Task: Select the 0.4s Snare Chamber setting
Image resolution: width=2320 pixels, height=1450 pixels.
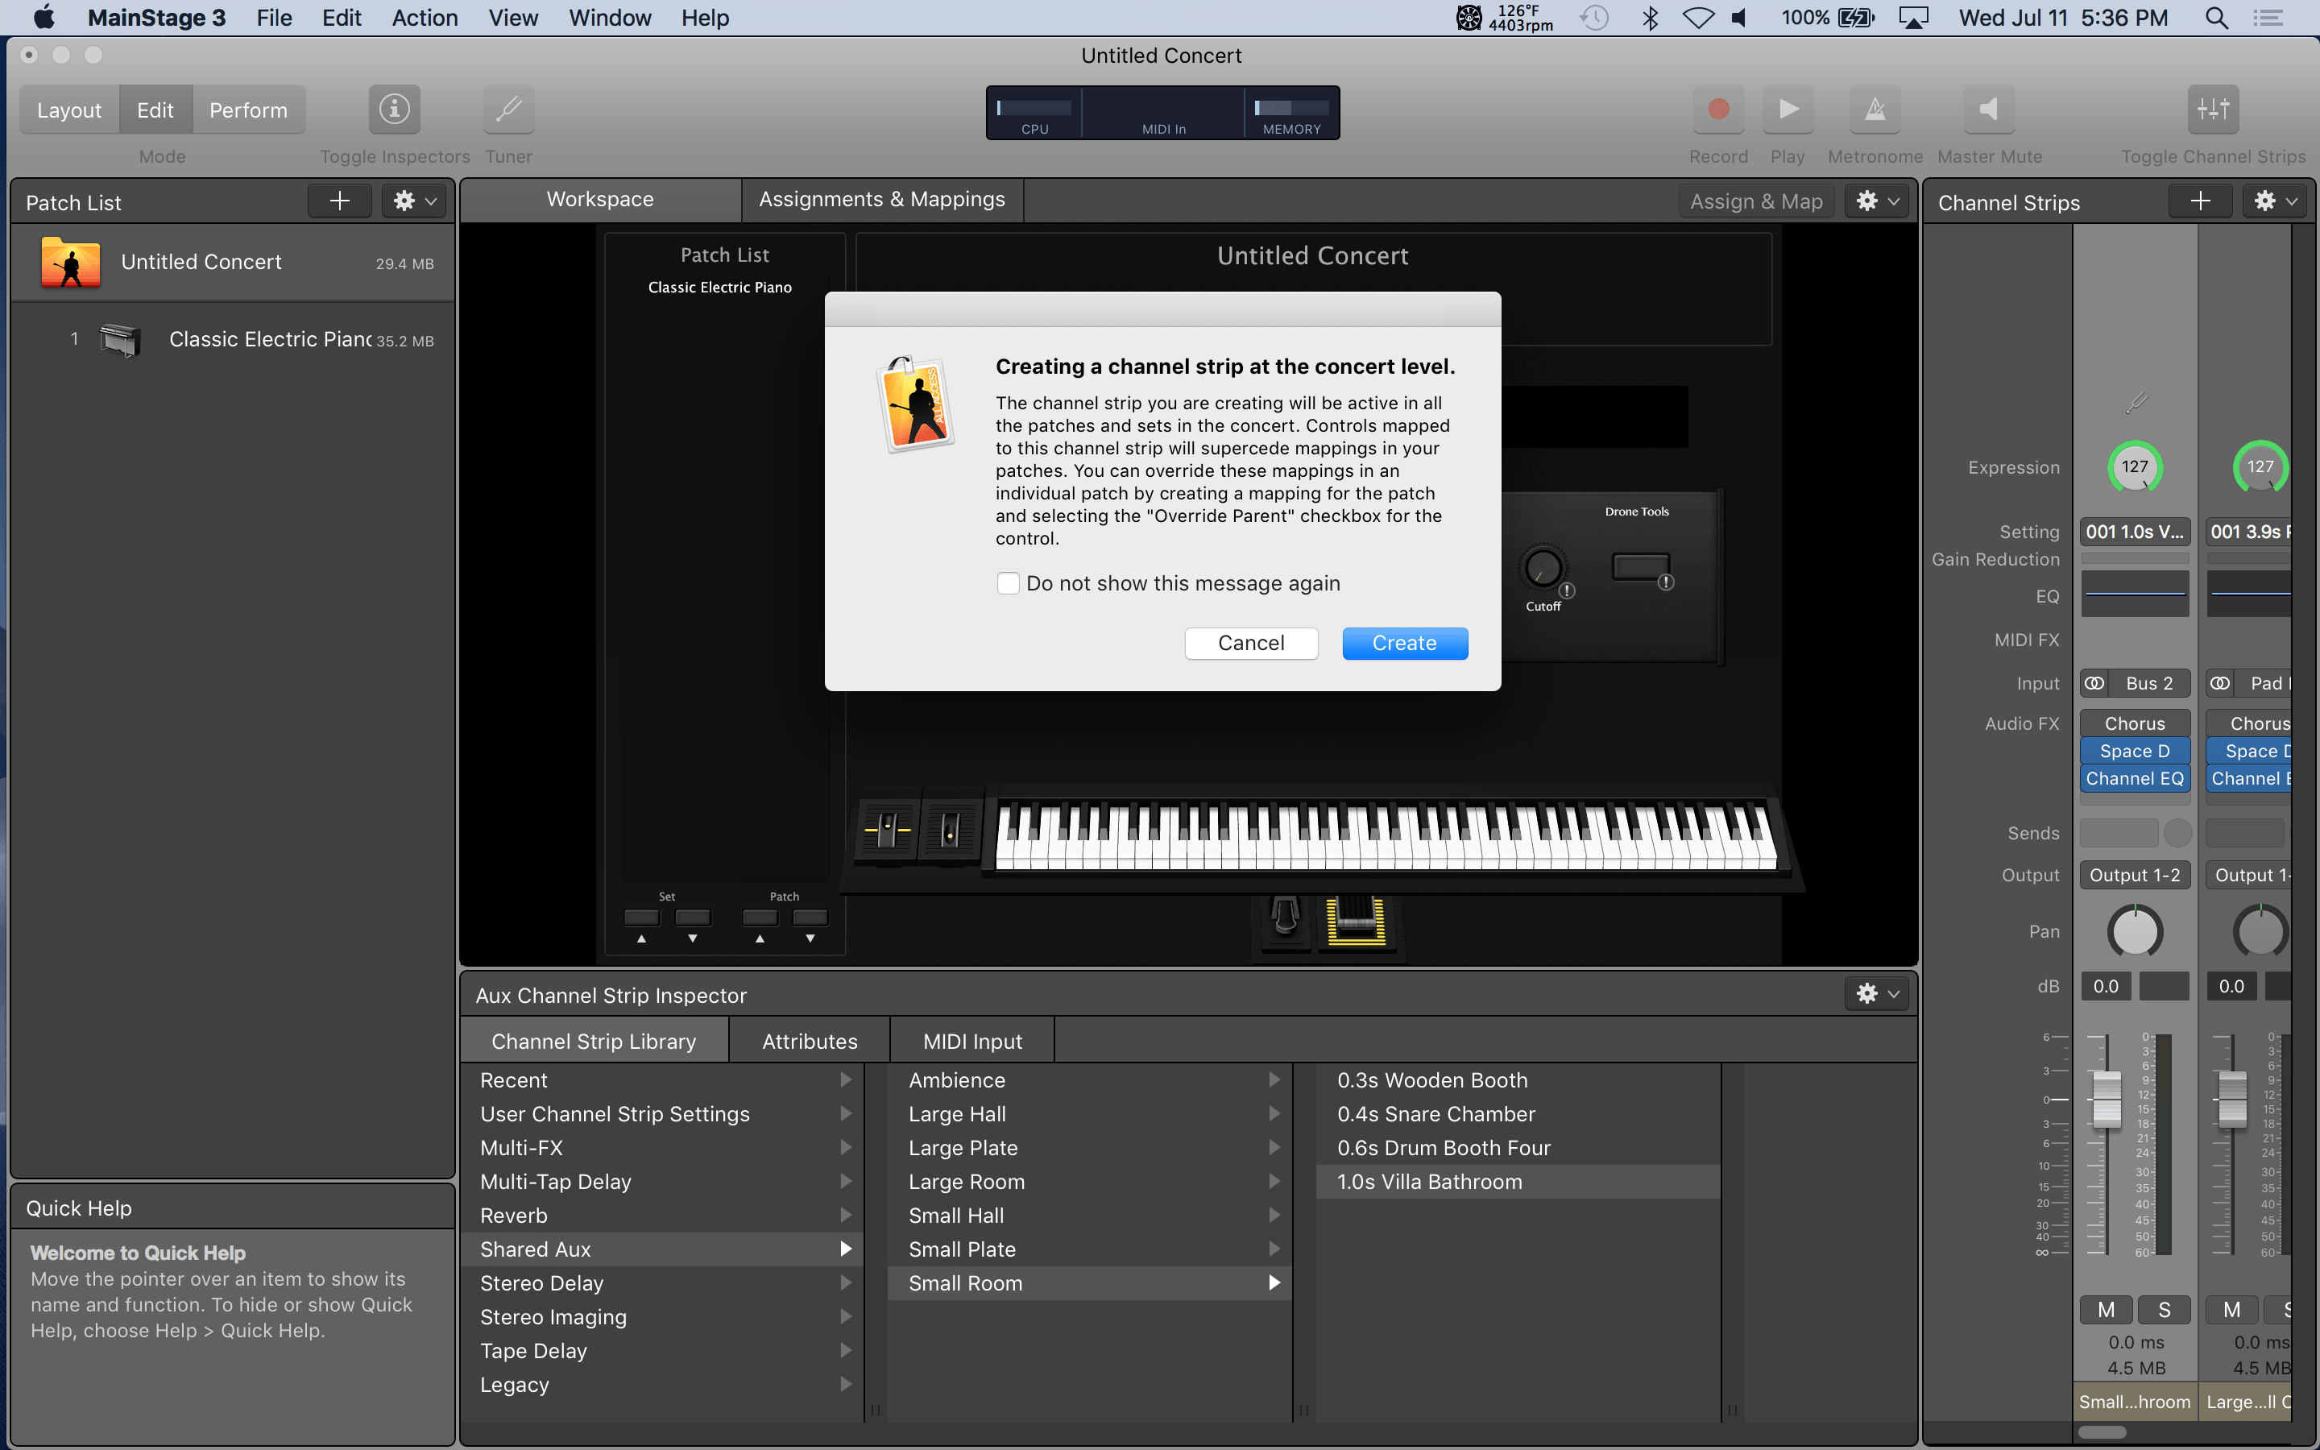Action: coord(1518,1114)
